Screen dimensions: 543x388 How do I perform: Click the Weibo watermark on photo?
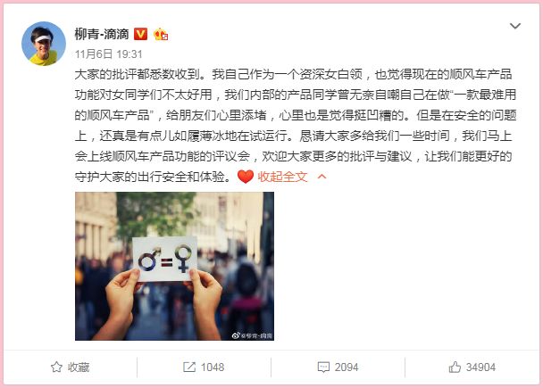pyautogui.click(x=252, y=335)
